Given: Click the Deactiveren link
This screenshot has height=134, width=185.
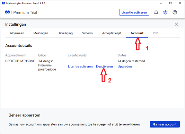Looking at the screenshot, I should click(x=104, y=66).
